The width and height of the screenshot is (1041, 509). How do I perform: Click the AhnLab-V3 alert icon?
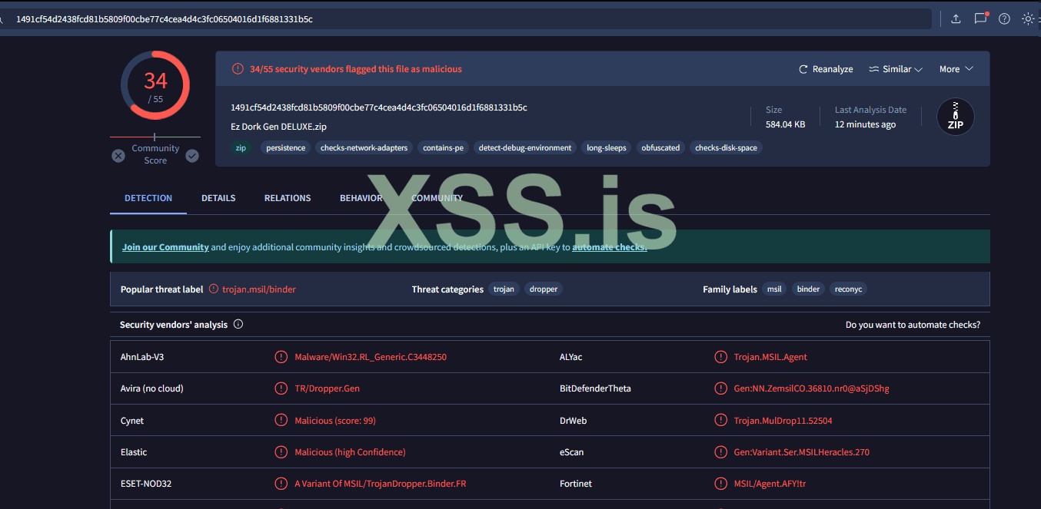[281, 357]
